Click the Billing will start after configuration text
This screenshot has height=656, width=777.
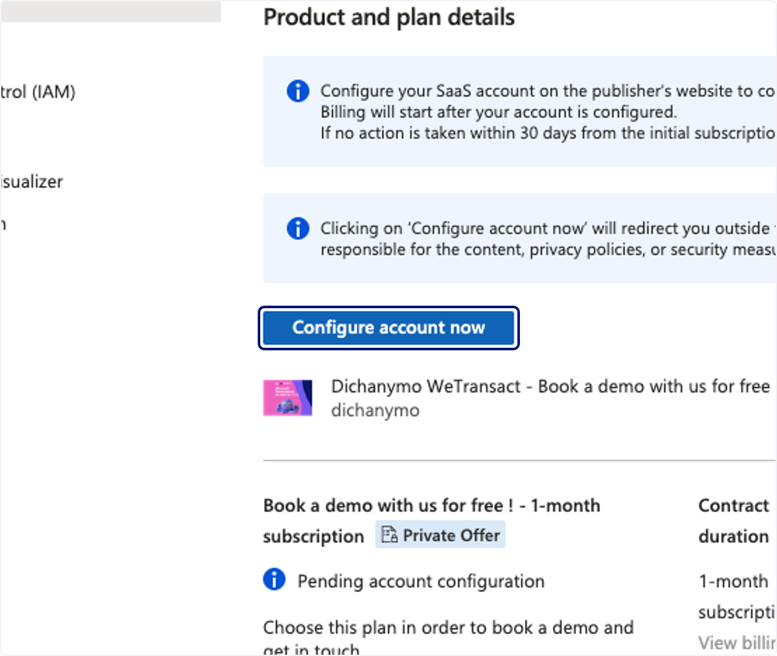(499, 112)
